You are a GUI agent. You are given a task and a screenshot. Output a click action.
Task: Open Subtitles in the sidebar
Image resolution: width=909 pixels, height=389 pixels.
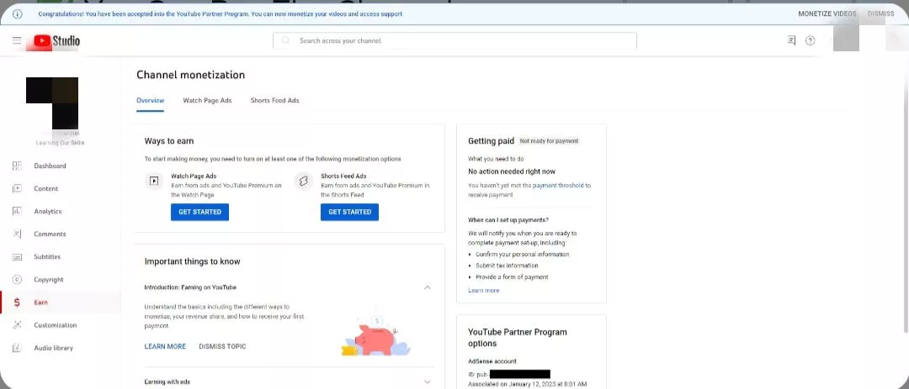tap(61, 256)
